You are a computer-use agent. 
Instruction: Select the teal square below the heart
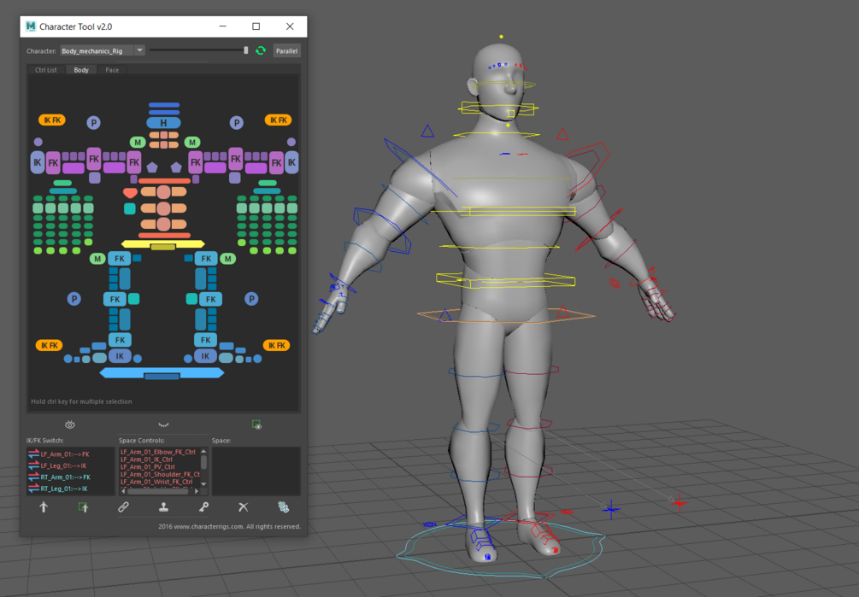[130, 208]
